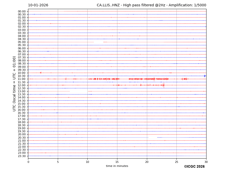Click the data gap in the 13:00 trace
The image size is (234, 176).
pos(79,91)
